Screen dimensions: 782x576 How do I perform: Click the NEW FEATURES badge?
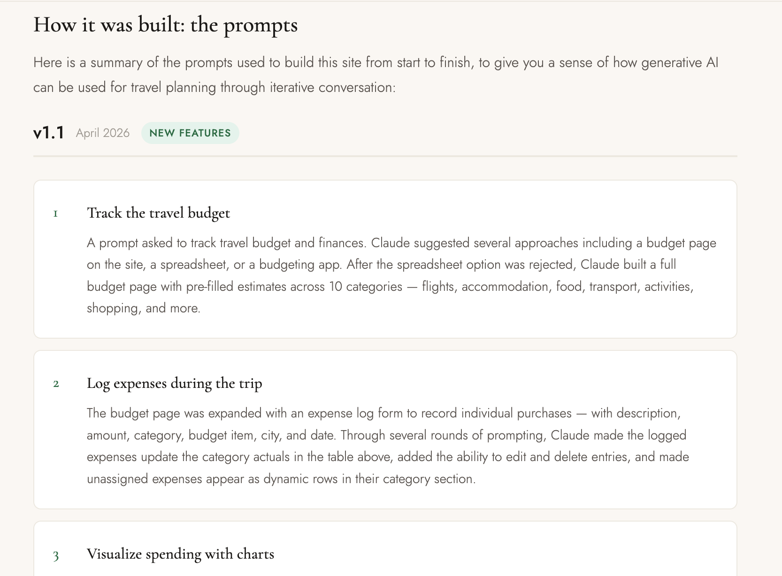[190, 133]
